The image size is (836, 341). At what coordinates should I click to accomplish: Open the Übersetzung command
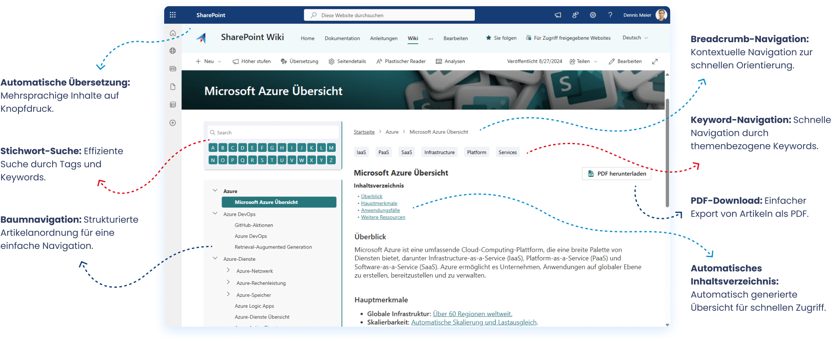300,61
